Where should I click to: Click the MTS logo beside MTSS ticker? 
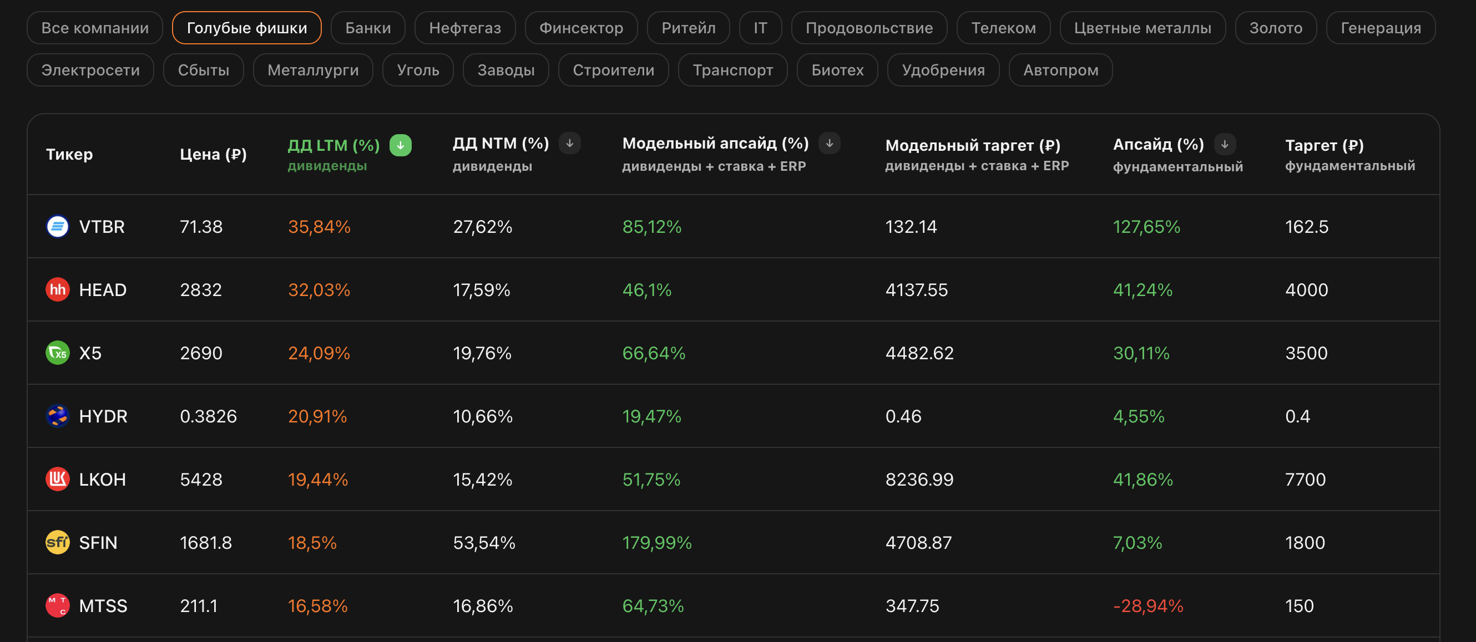pos(57,606)
